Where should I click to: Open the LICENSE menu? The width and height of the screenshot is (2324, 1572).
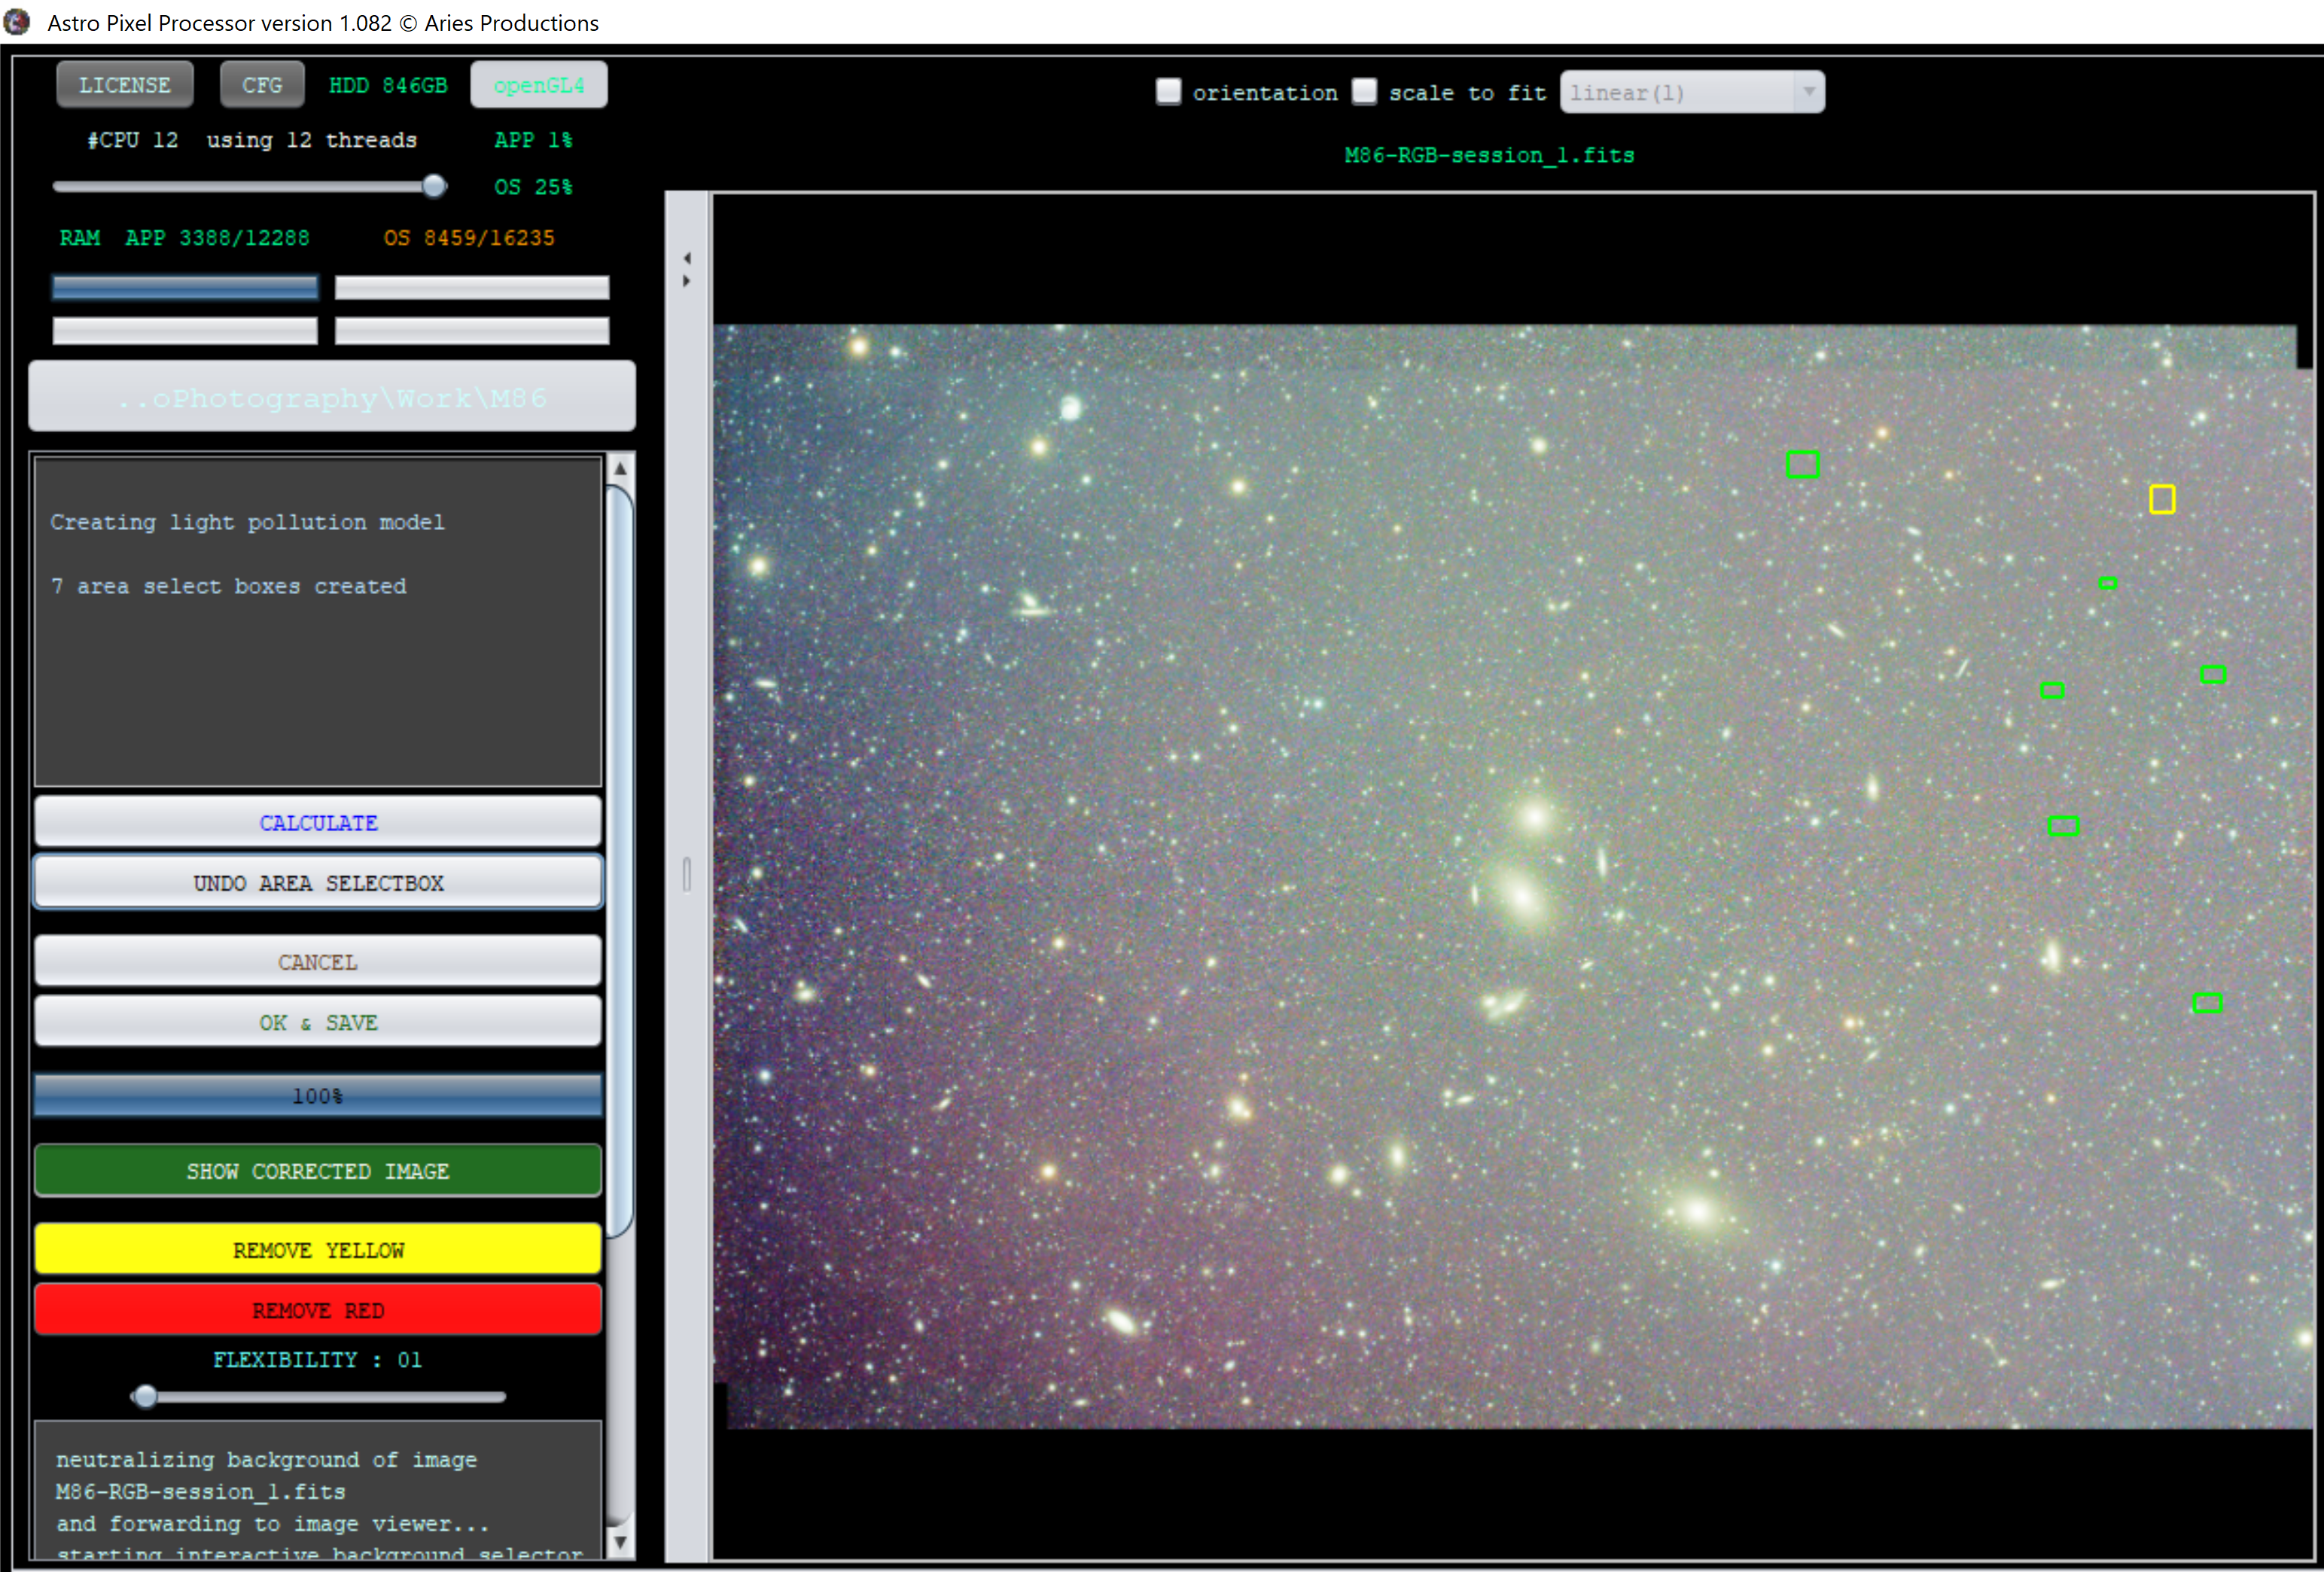click(x=125, y=85)
